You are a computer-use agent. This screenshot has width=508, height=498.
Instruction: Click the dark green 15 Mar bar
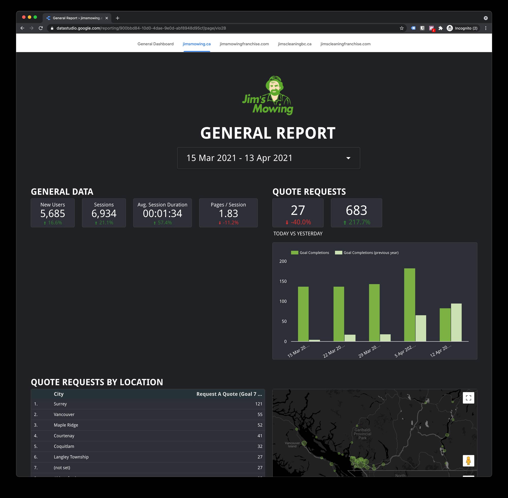coord(303,314)
